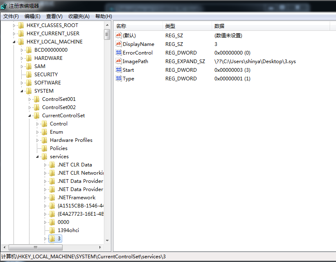Select the Hardware Profiles key
Image resolution: width=336 pixels, height=262 pixels.
point(71,140)
